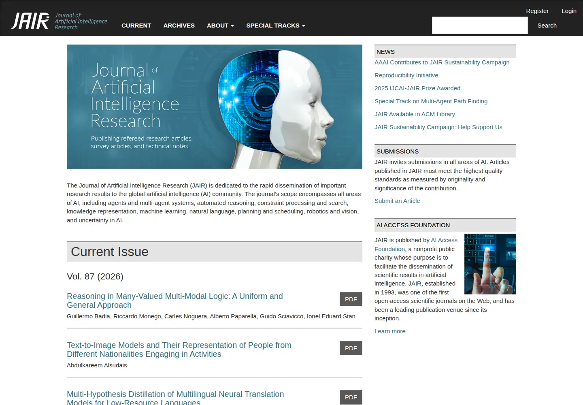The width and height of the screenshot is (583, 405).
Task: Open the CURRENT issue menu item
Action: [136, 26]
